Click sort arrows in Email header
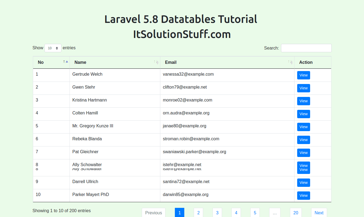This screenshot has width=364, height=217. (x=290, y=62)
